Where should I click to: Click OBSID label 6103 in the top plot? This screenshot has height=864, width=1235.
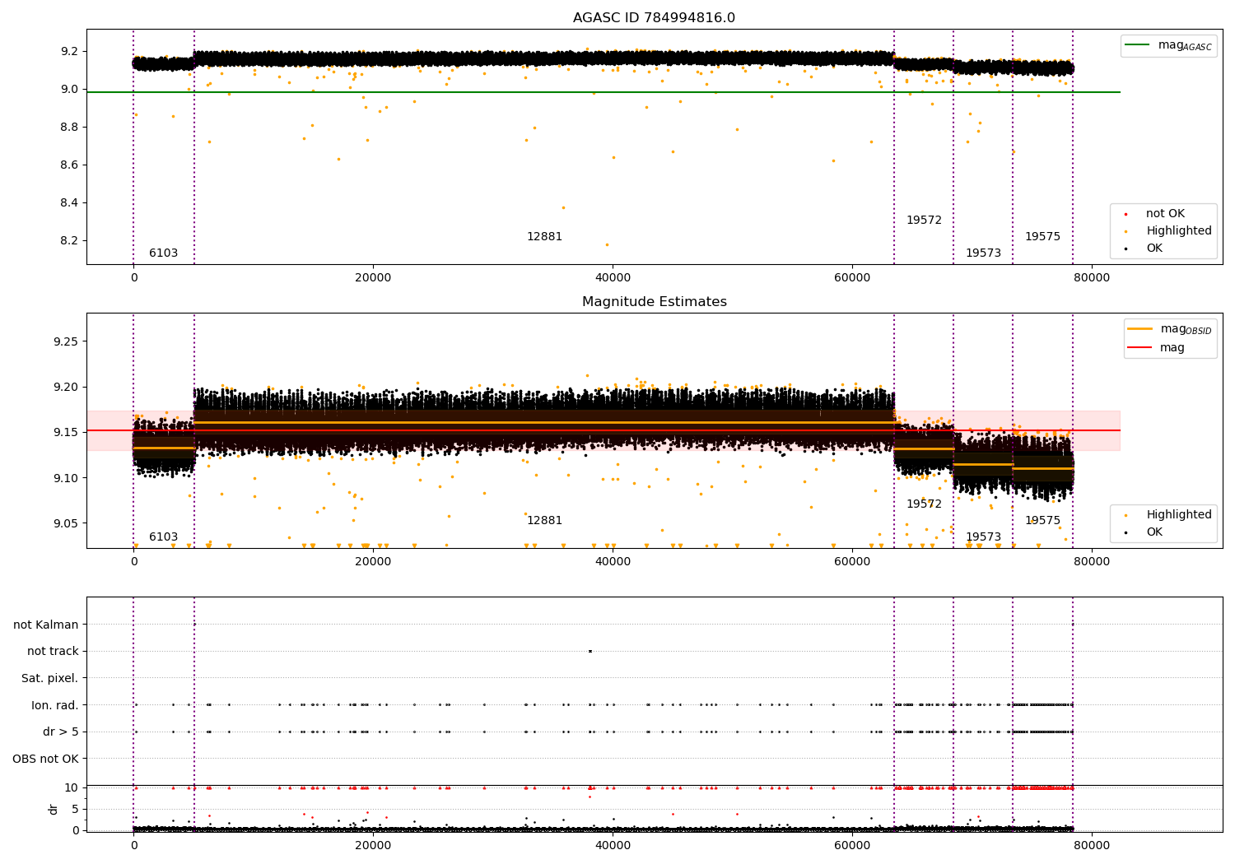coord(163,253)
